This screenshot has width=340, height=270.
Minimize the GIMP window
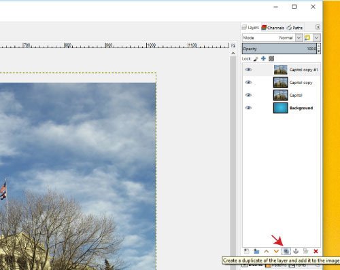(x=275, y=7)
